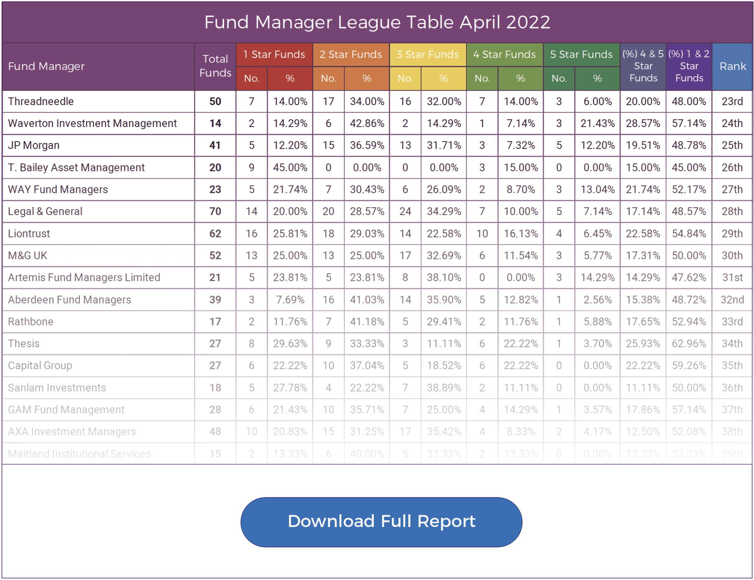The image size is (754, 580).
Task: Select the JP Morgan fund manager cell
Action: 34,145
